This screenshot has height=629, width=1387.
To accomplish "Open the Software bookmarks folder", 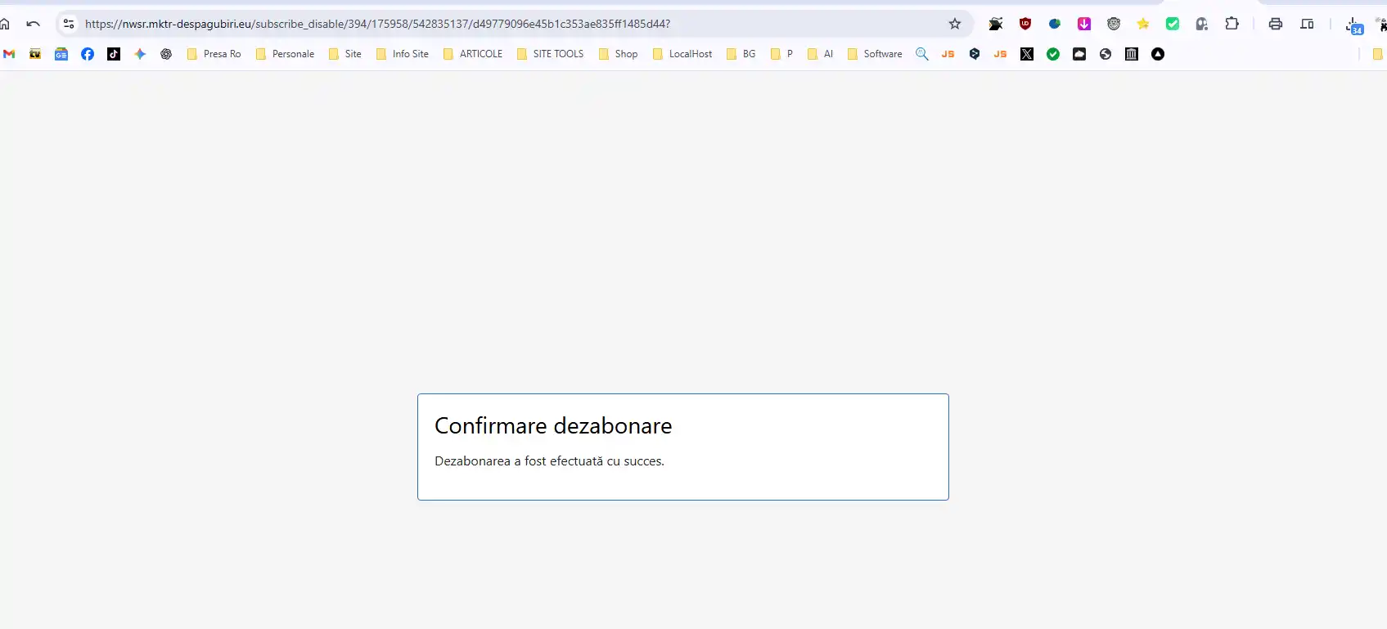I will [x=875, y=54].
